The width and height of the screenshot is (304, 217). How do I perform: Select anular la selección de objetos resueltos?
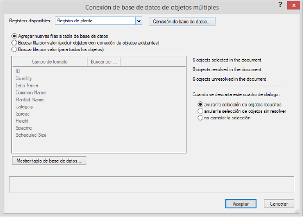(x=239, y=105)
